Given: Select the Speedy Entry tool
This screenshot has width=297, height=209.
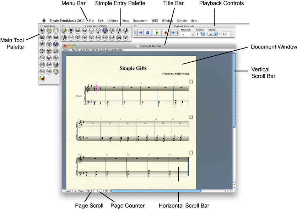Looking at the screenshot, I should coord(42,51).
